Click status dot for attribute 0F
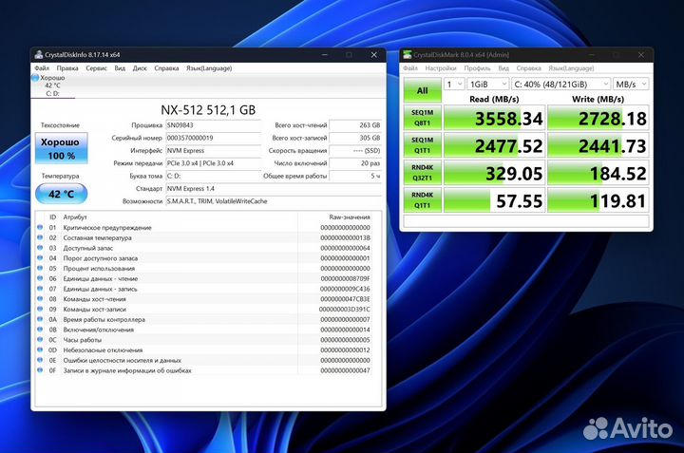684x453 pixels. (40, 370)
